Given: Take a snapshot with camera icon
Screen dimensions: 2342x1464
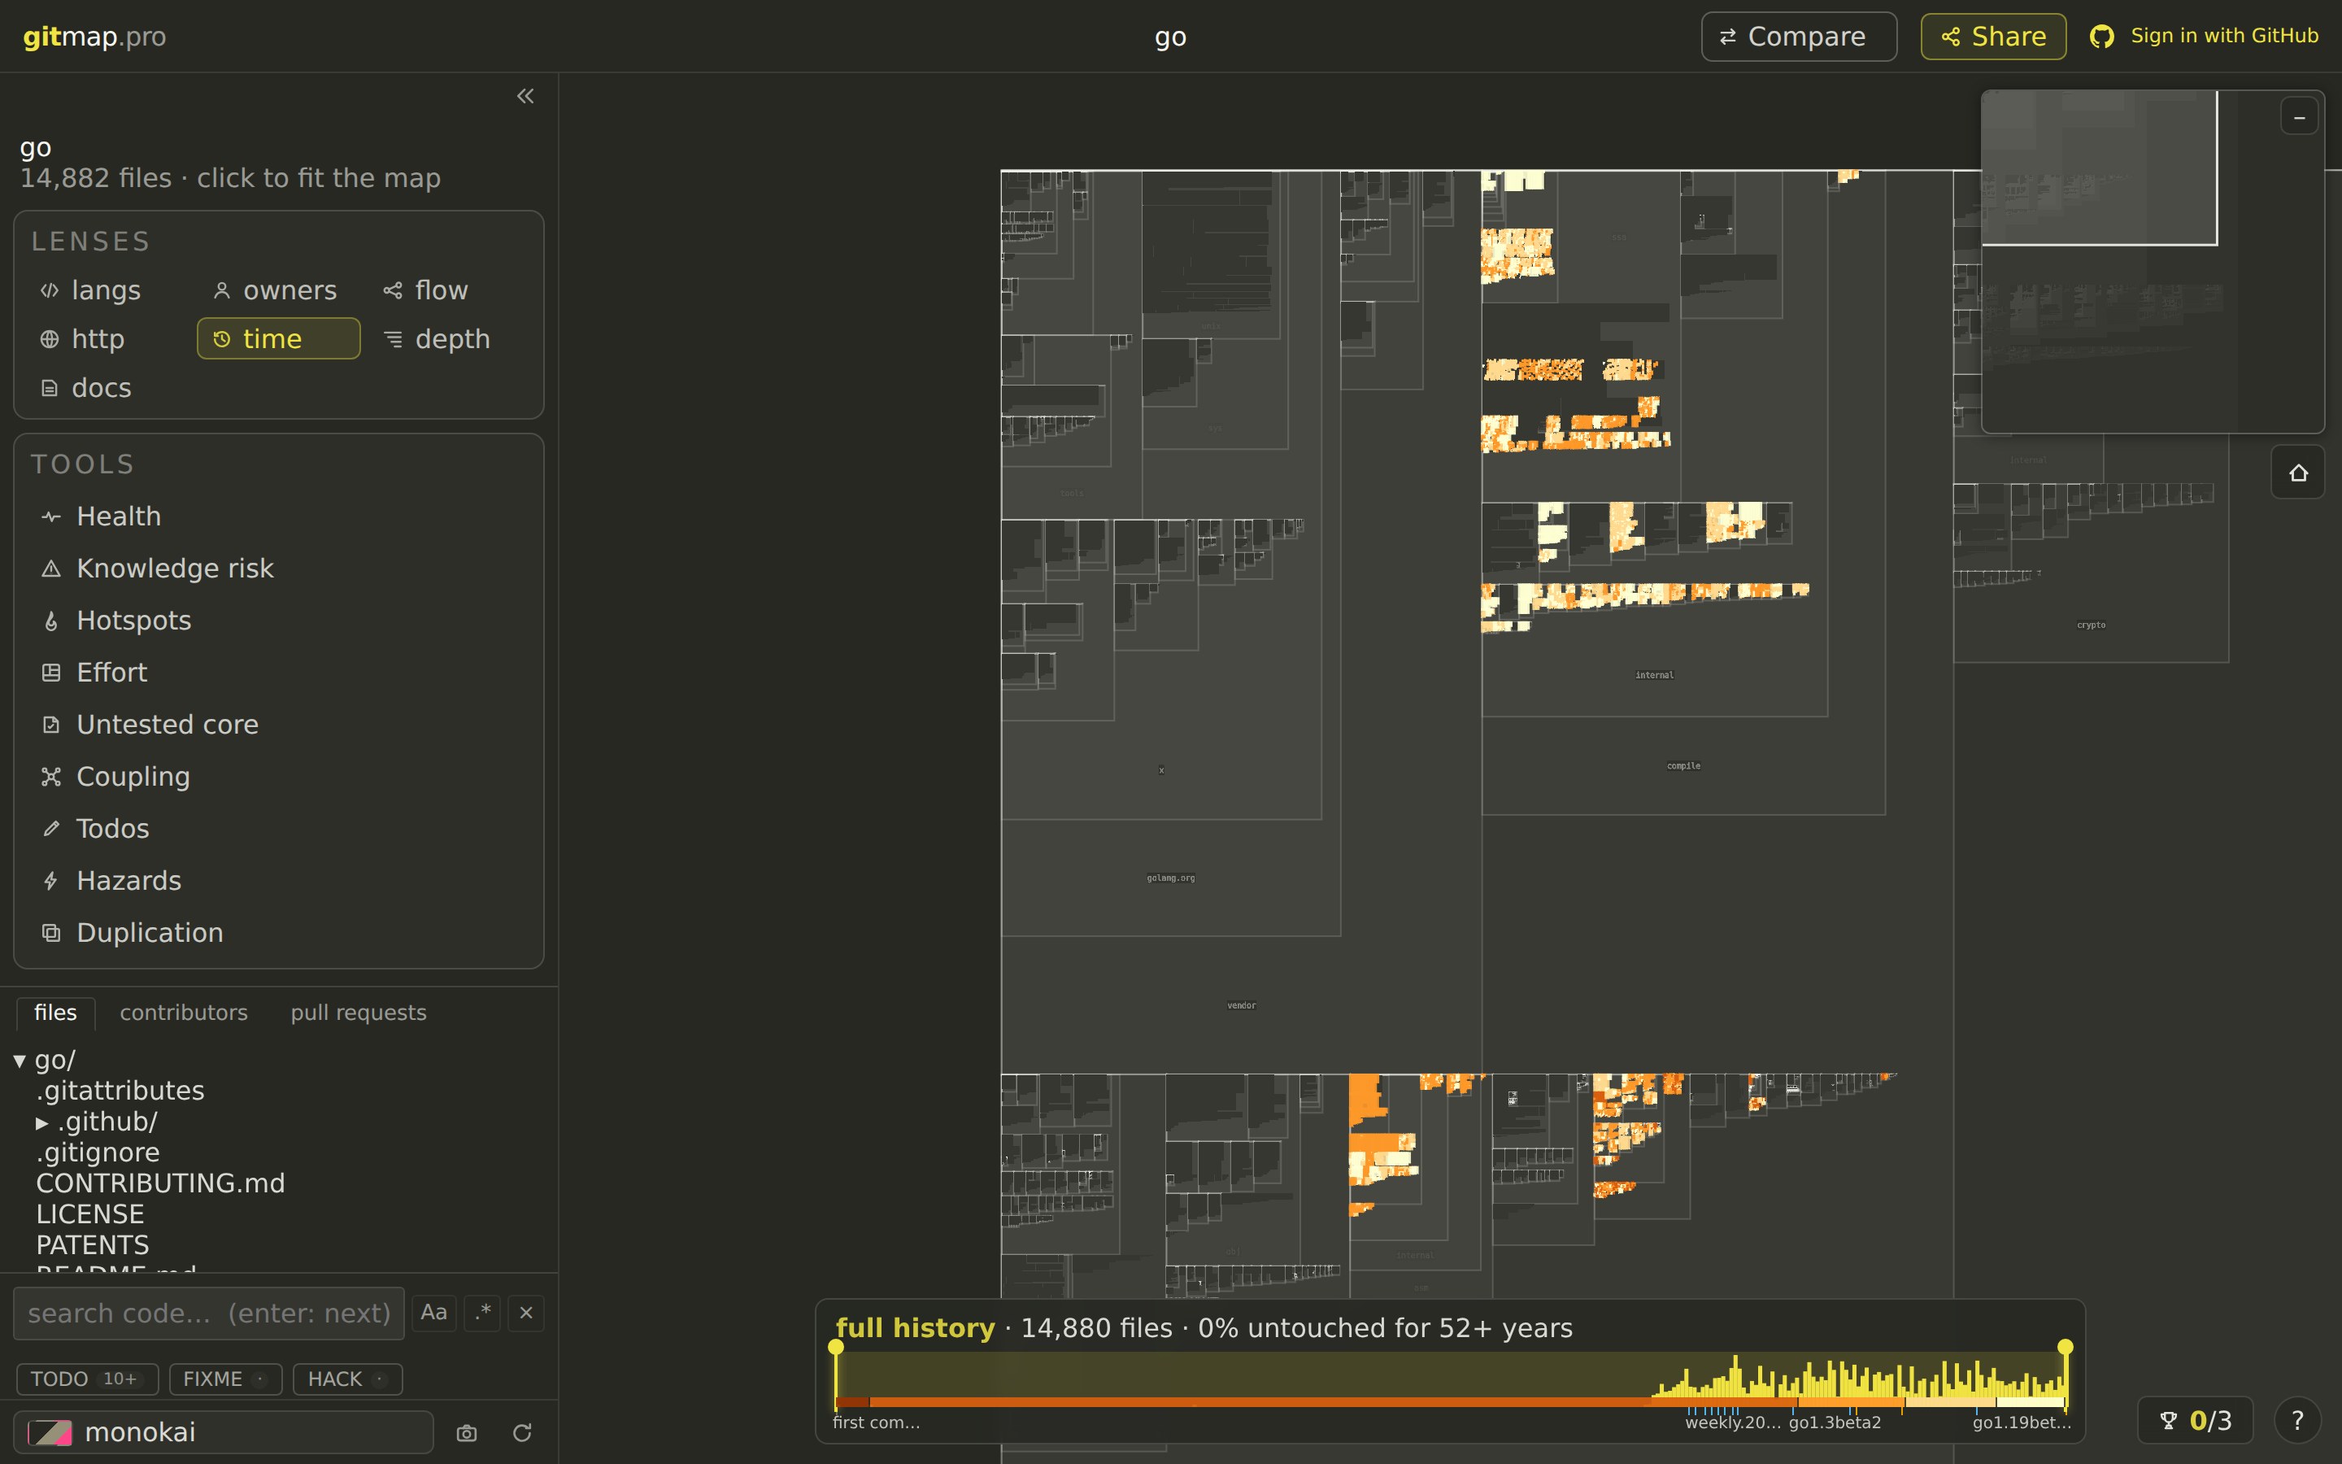Looking at the screenshot, I should pos(468,1433).
